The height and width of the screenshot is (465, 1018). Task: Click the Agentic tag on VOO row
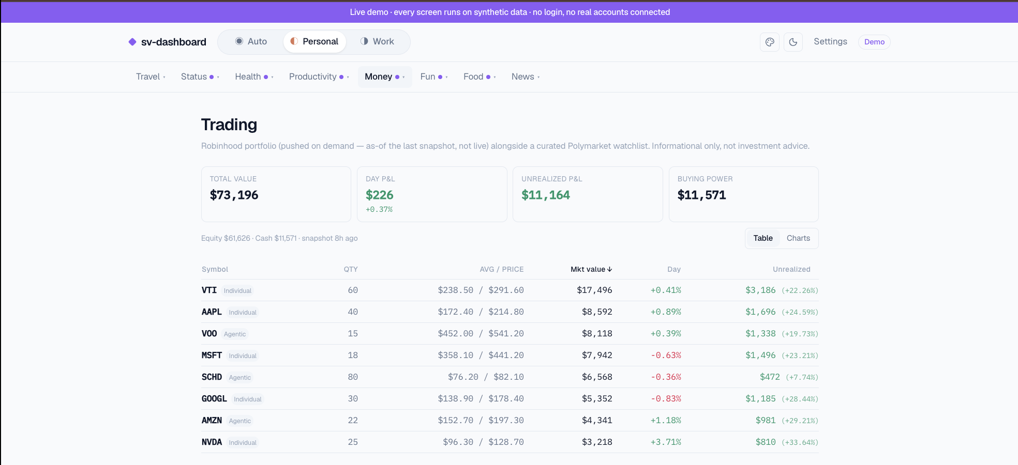[x=235, y=334]
